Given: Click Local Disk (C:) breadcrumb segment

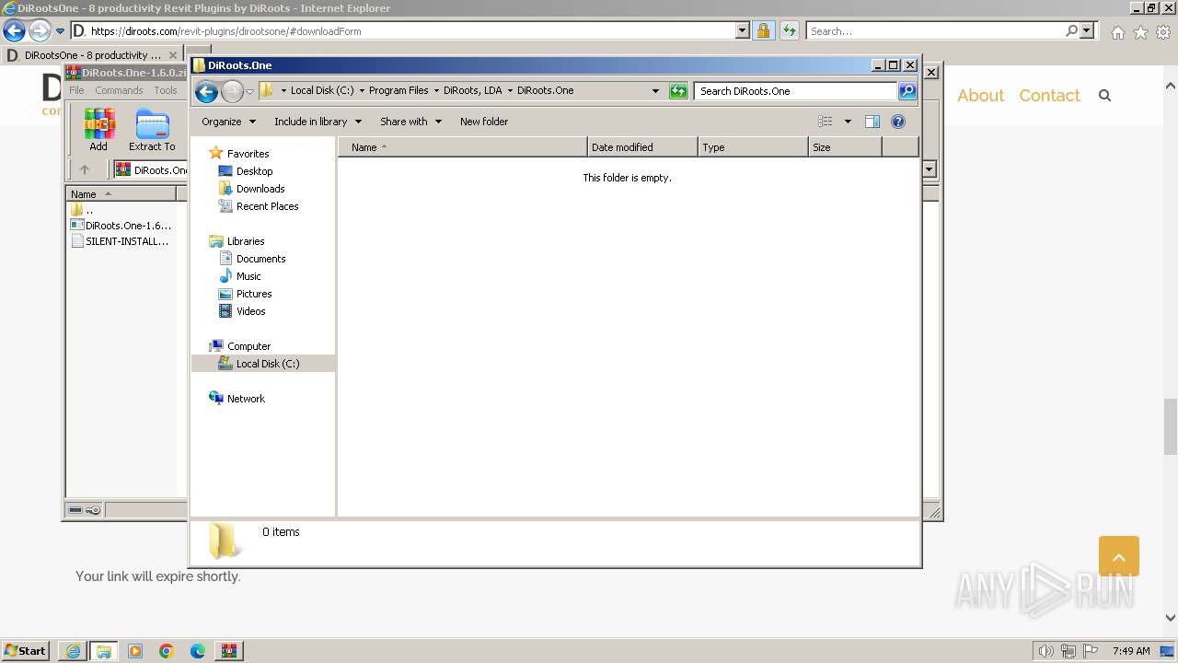Looking at the screenshot, I should point(322,90).
